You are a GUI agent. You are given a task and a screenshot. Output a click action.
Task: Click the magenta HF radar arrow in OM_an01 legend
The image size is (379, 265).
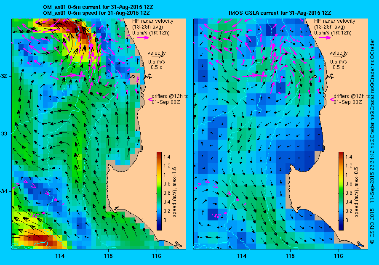point(143,37)
